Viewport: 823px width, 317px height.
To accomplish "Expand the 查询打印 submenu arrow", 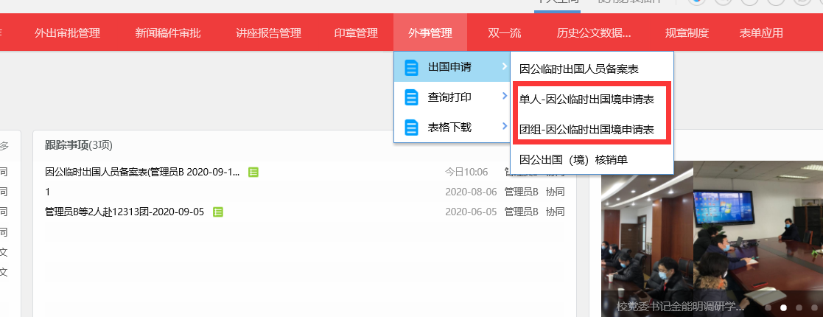I will (x=504, y=97).
